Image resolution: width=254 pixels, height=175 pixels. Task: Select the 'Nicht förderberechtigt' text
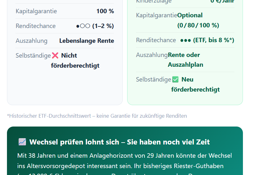point(75,60)
